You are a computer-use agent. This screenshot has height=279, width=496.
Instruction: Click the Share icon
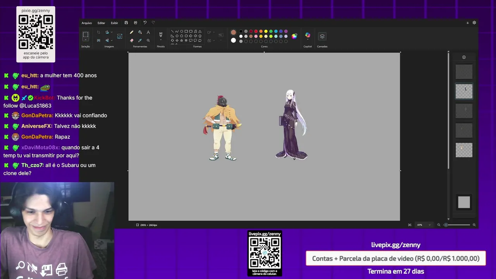click(x=135, y=23)
